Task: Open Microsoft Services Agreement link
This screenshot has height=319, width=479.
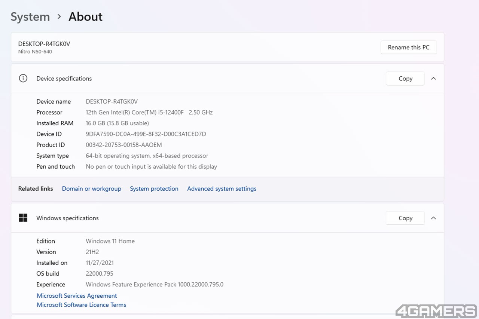Action: coord(77,296)
